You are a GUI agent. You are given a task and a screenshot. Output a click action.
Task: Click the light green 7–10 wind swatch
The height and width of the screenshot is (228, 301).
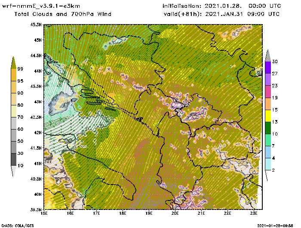pyautogui.click(x=268, y=140)
